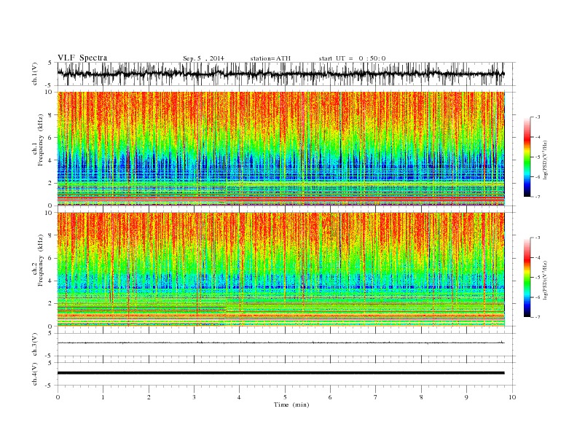Click time axis tick label "6"
Screen dimensions: 577x446
(x=330, y=397)
